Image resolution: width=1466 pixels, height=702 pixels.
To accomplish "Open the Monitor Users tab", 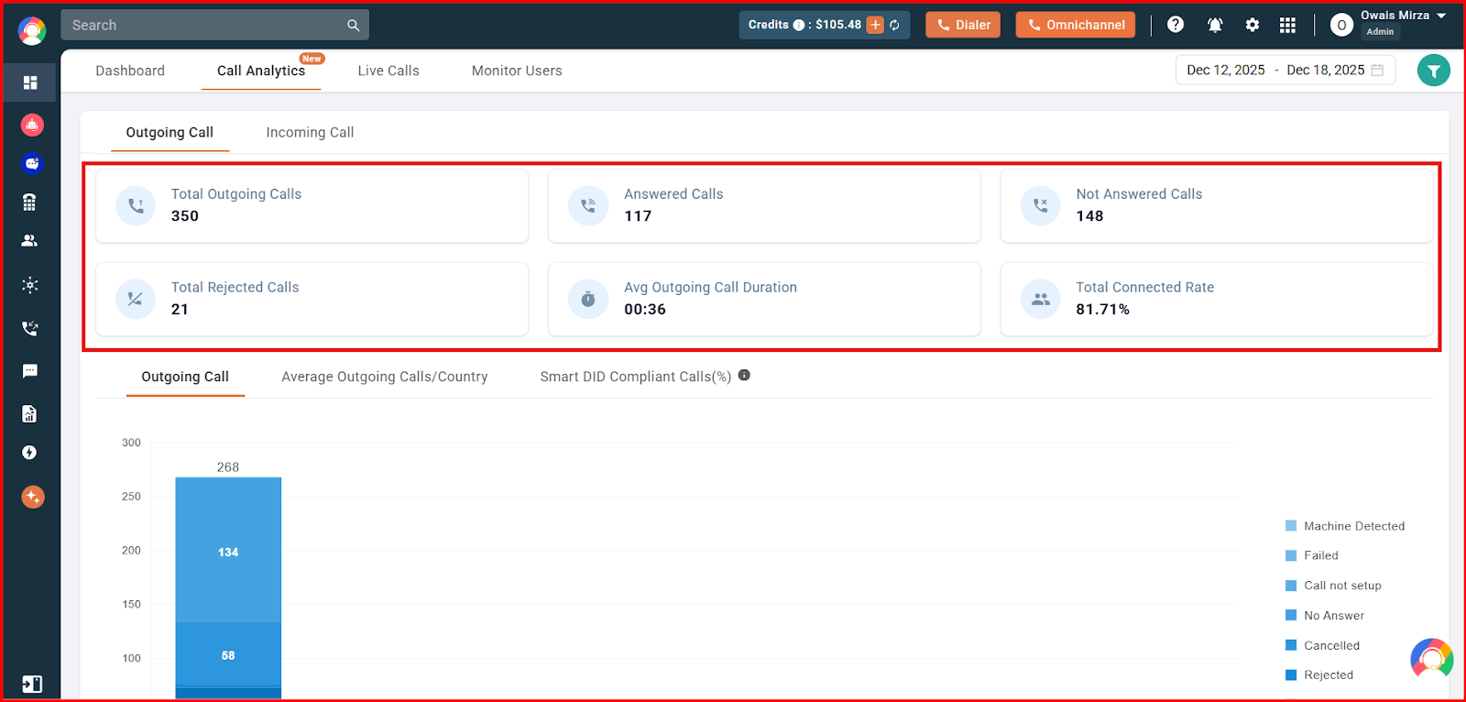I will click(x=517, y=71).
